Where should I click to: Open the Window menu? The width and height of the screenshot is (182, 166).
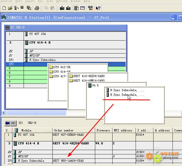coord(76,1)
